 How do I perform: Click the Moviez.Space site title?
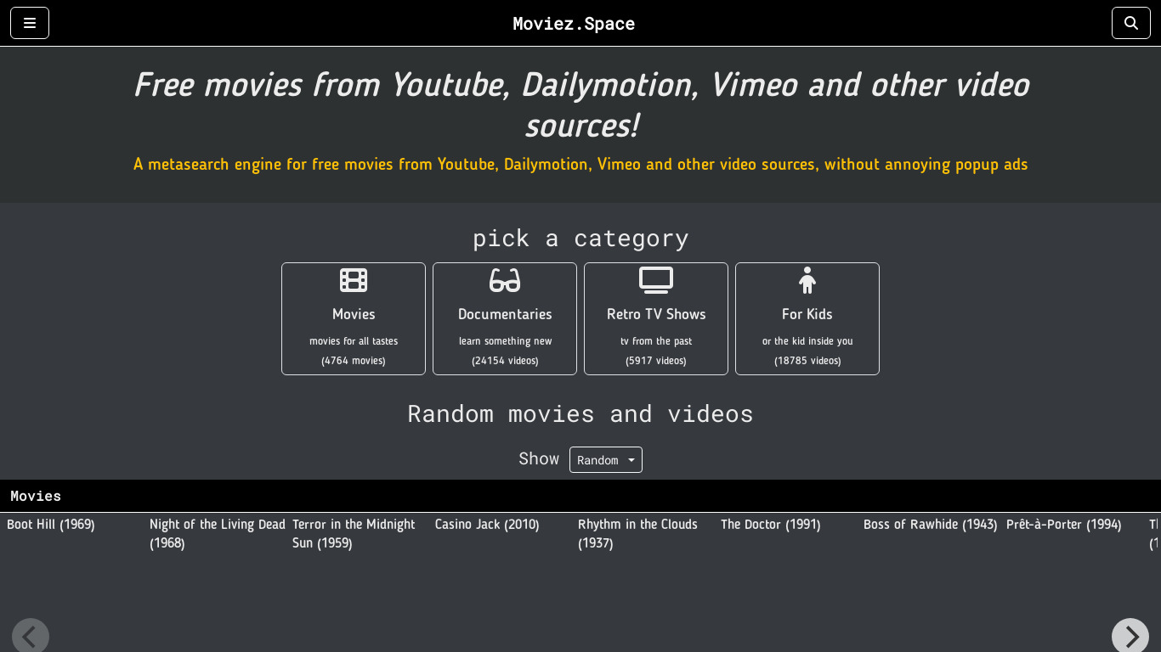click(574, 24)
